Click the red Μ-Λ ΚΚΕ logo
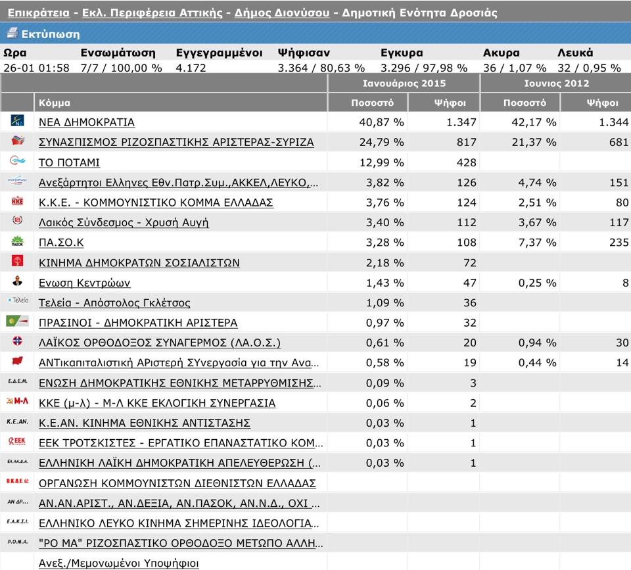This screenshot has height=570, width=631. point(17,401)
